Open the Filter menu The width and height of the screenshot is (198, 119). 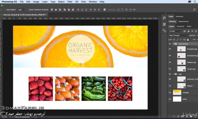point(70,2)
